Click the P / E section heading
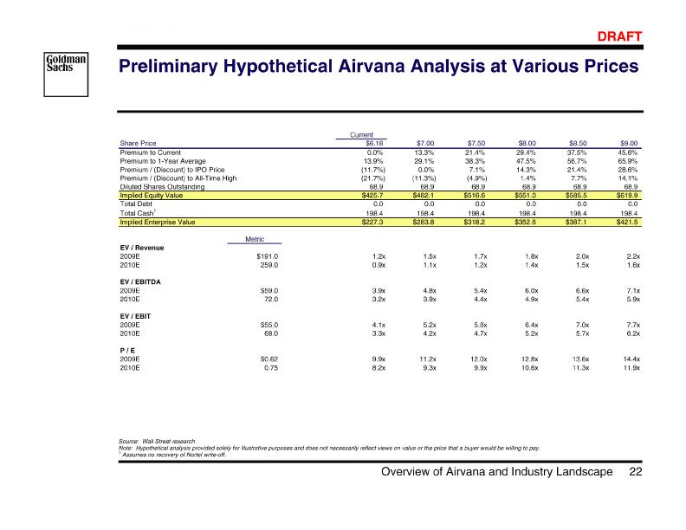This screenshot has width=686, height=530. coord(128,351)
